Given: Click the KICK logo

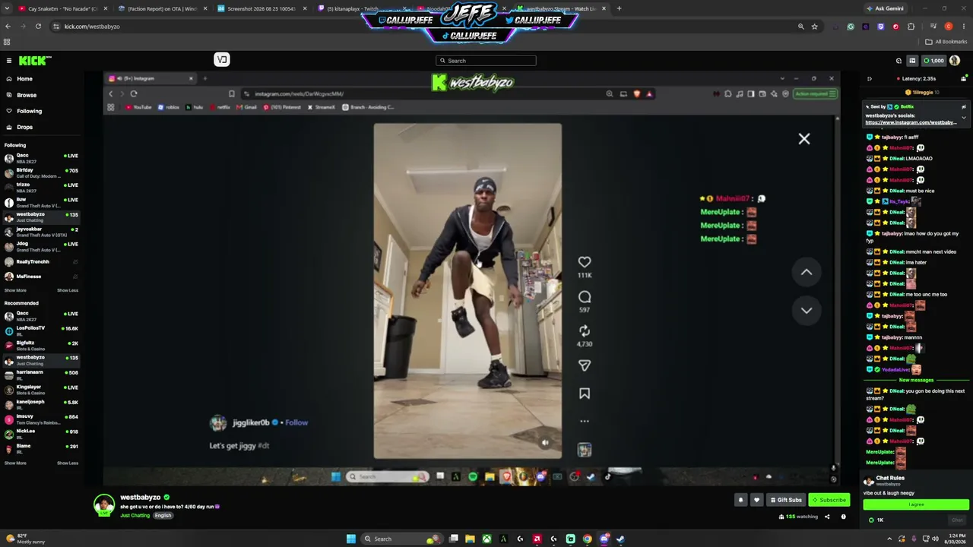Looking at the screenshot, I should pyautogui.click(x=35, y=61).
